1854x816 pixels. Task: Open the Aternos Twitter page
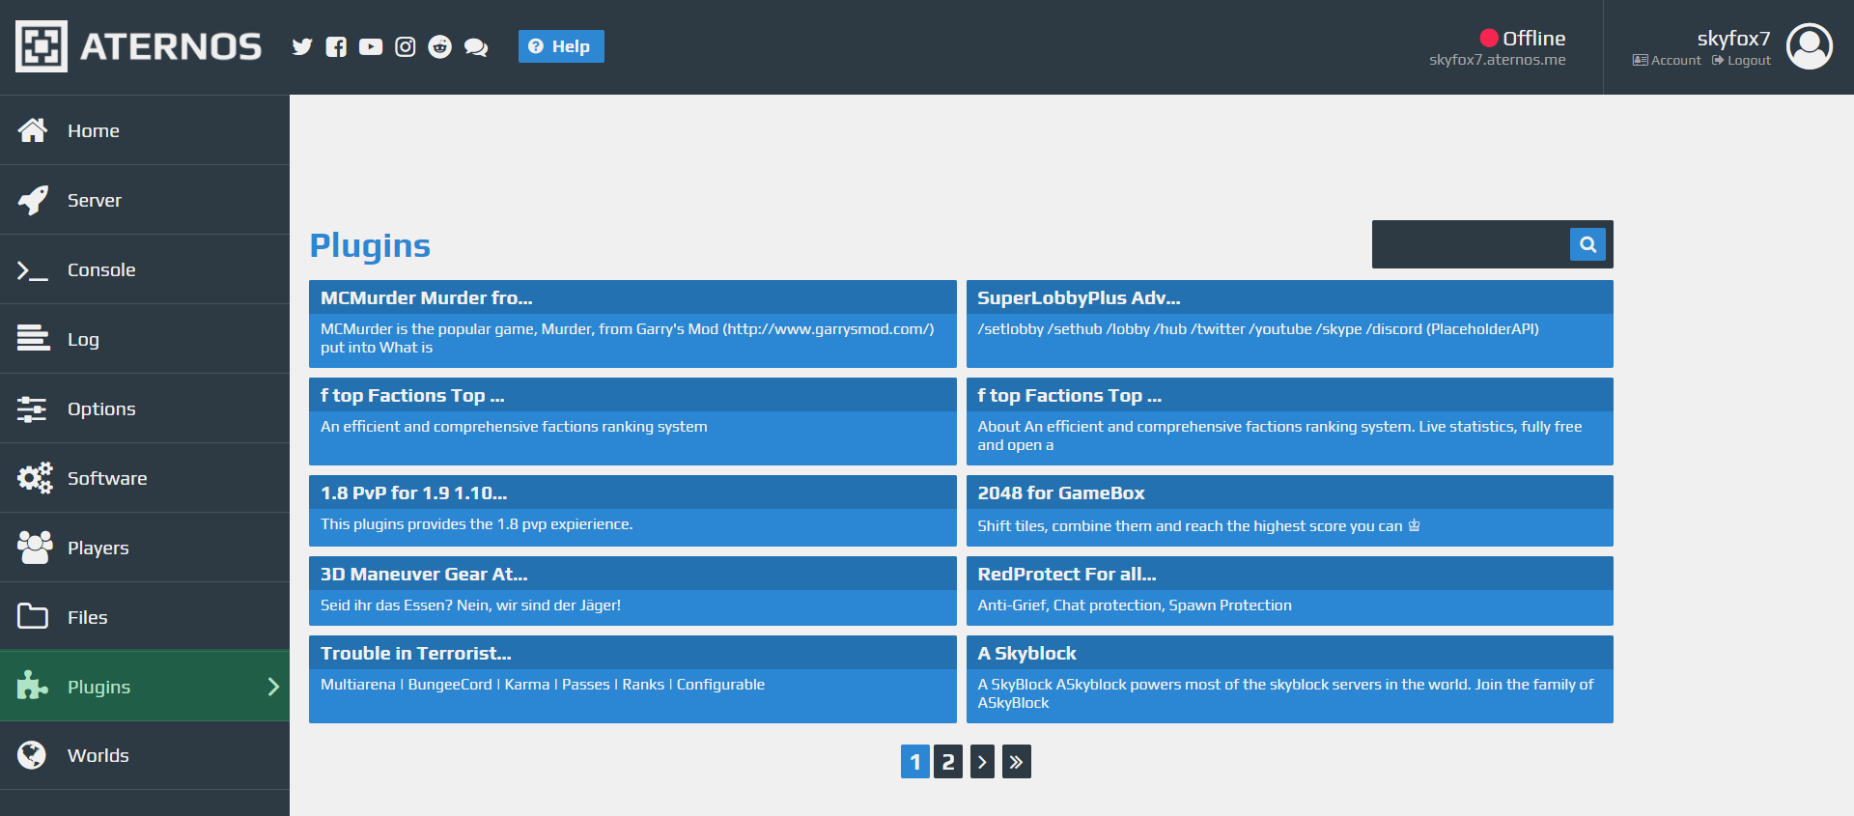302,46
